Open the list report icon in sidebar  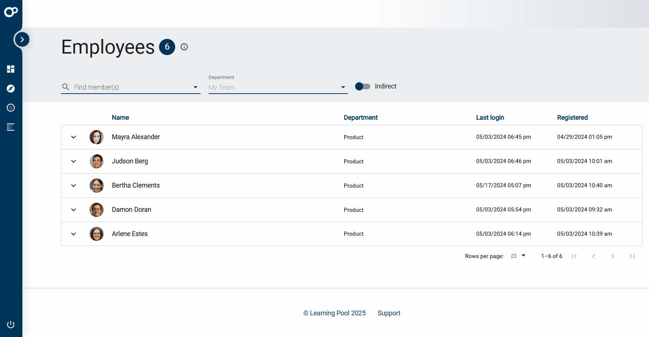point(11,127)
